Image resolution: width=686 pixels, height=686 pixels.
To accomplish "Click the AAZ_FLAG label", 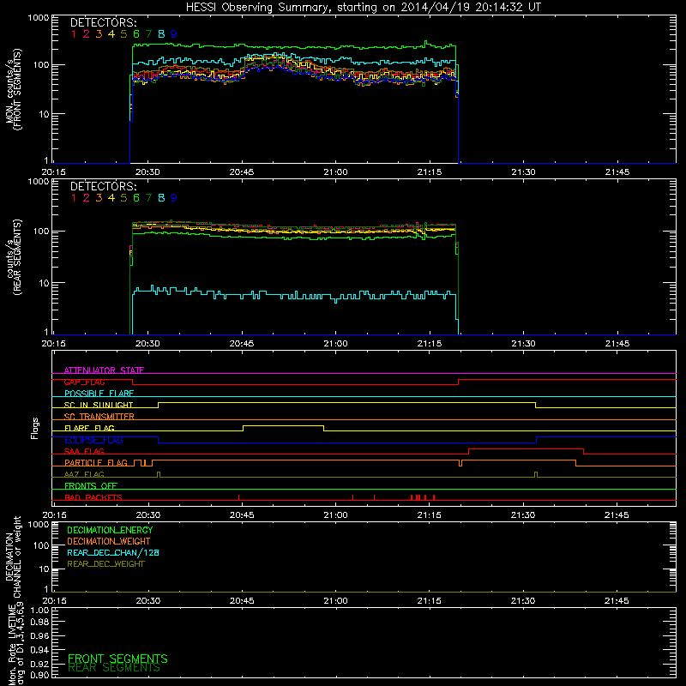I will tap(84, 474).
